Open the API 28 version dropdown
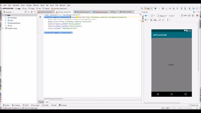The width and height of the screenshot is (201, 113). [172, 16]
